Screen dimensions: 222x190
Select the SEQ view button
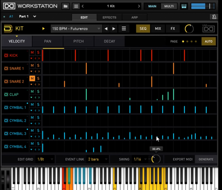[x=143, y=28]
